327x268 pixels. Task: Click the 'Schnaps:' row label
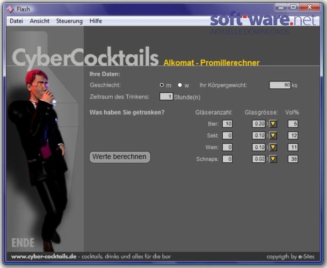coord(207,159)
